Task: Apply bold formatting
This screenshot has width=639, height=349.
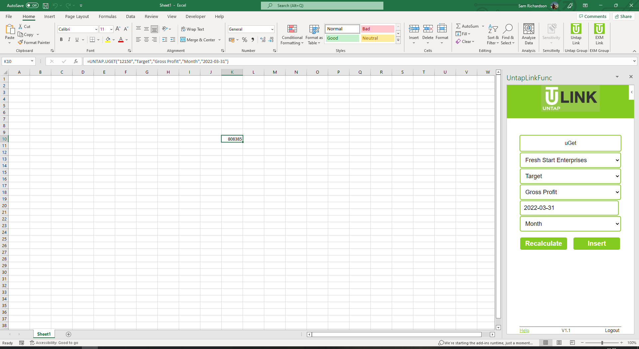Action: point(61,40)
